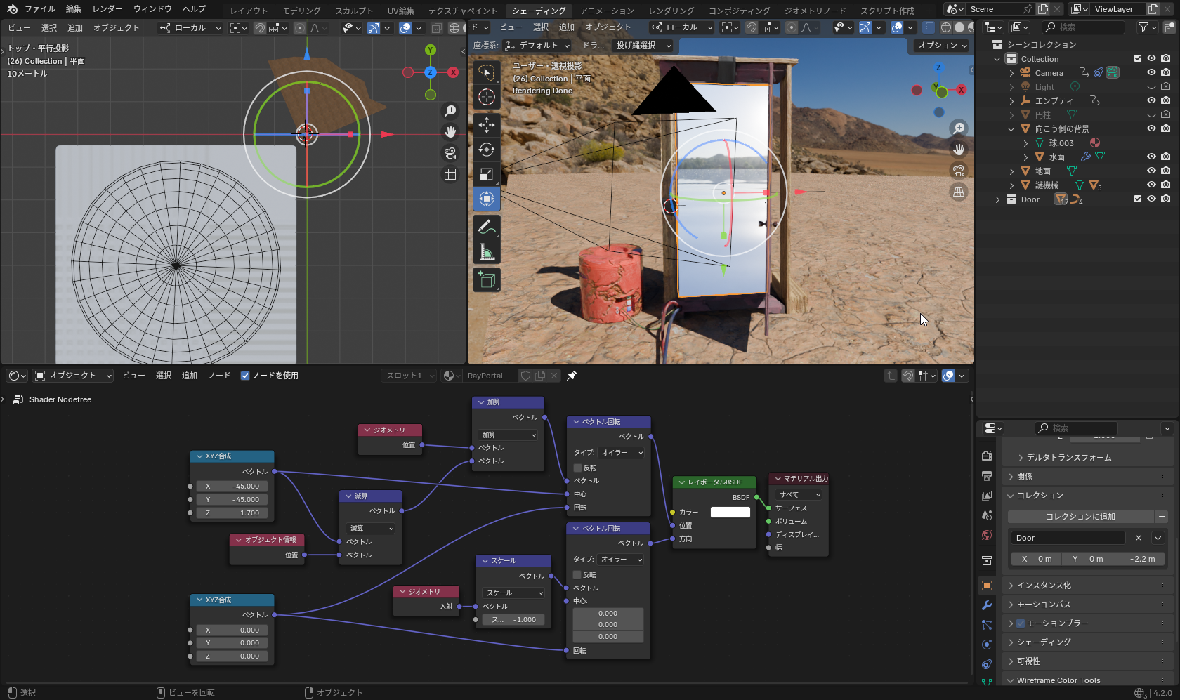The height and width of the screenshot is (700, 1180).
Task: Pin the RayPortal material with pin icon
Action: [572, 376]
